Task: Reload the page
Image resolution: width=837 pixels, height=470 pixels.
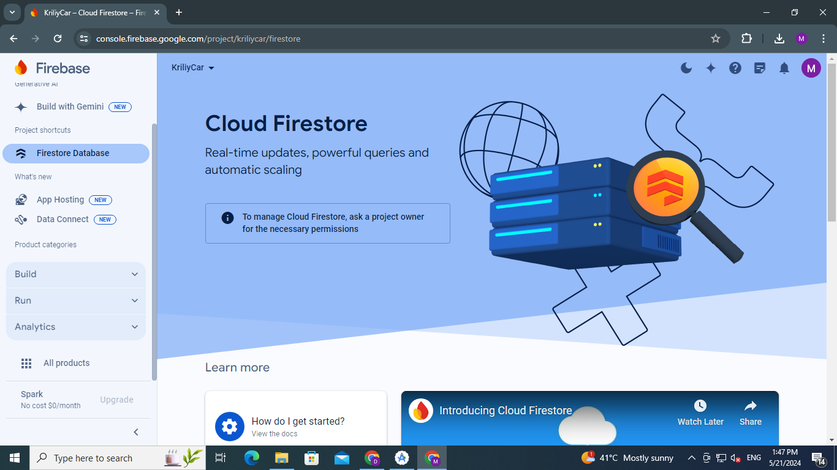Action: click(58, 39)
